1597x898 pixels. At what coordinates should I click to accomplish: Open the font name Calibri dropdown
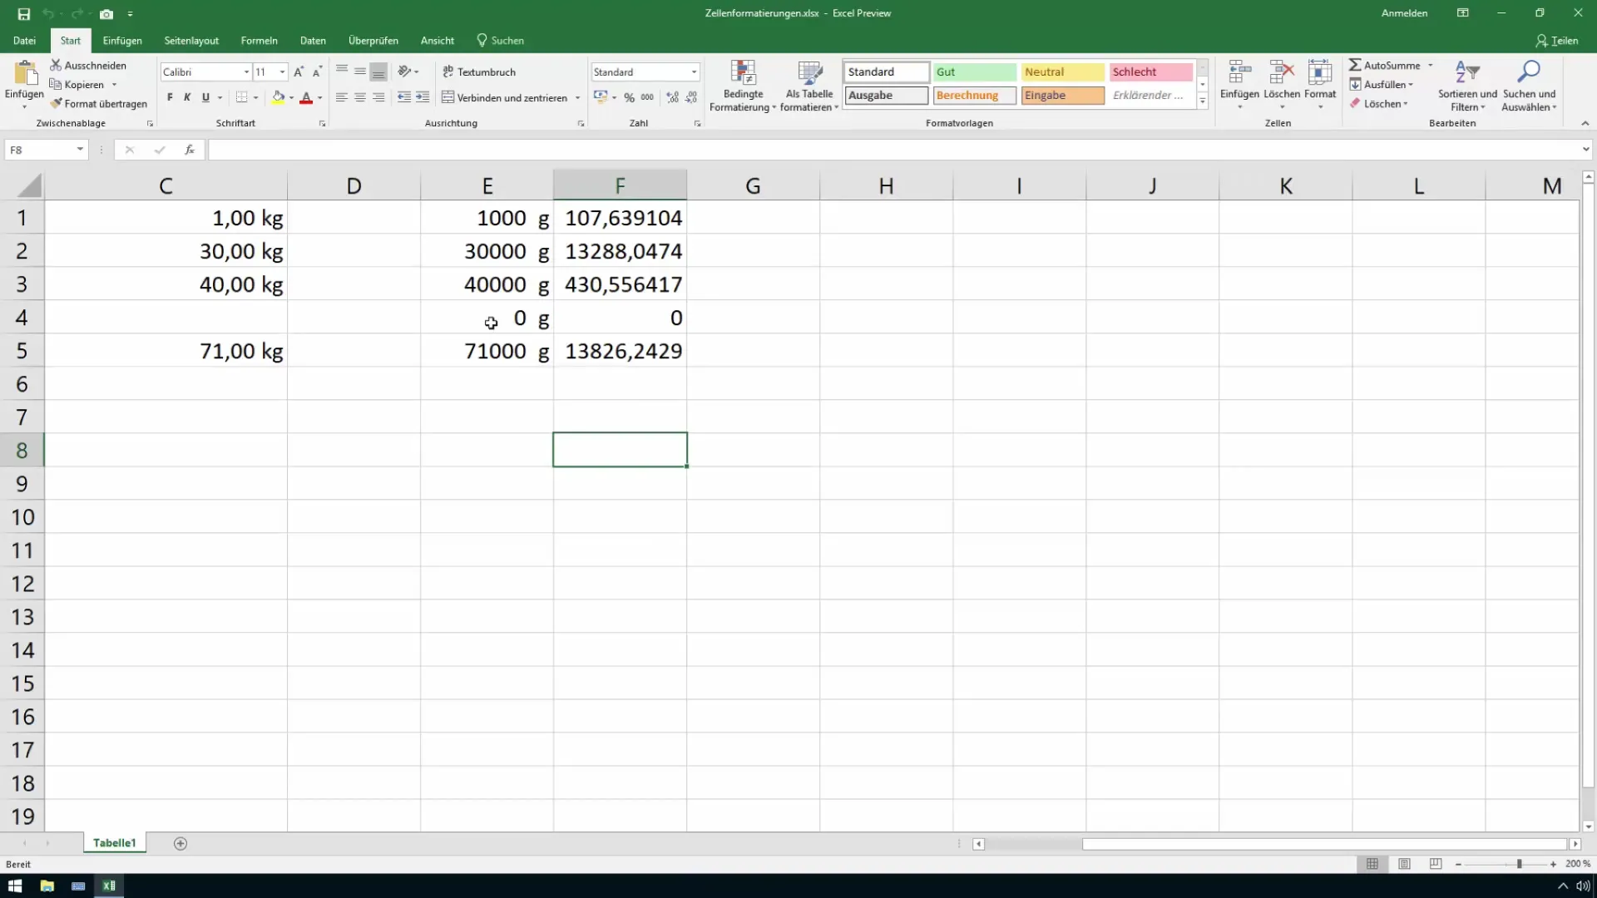[x=246, y=72]
